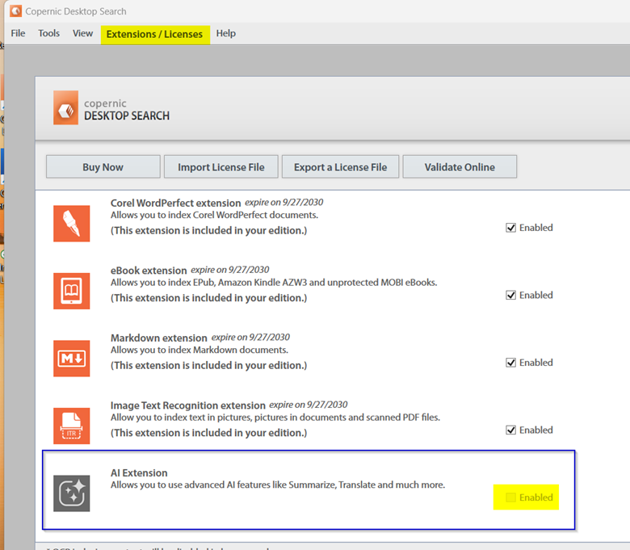The width and height of the screenshot is (630, 550).
Task: Open the Tools menu
Action: (x=49, y=33)
